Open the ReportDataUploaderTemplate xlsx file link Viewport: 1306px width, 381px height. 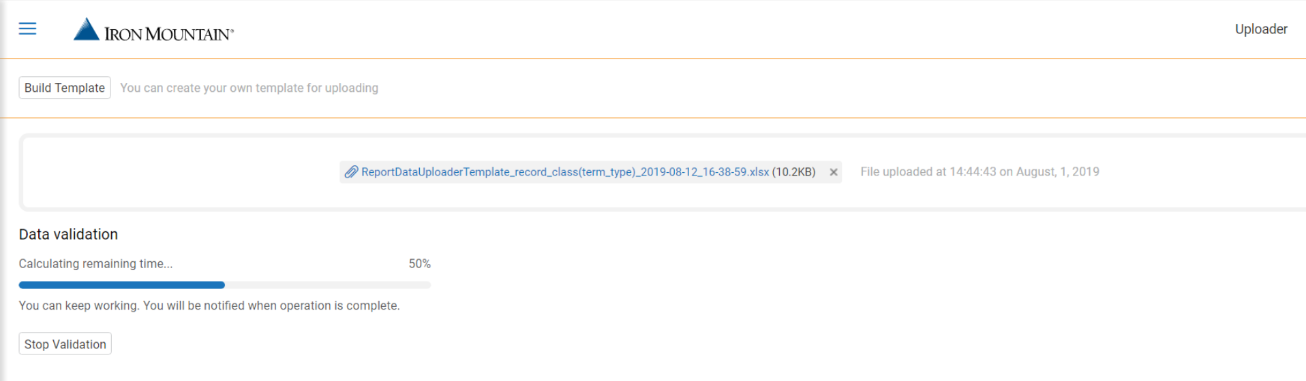[x=565, y=172]
